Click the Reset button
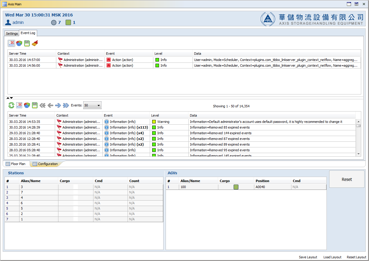 [x=347, y=179]
